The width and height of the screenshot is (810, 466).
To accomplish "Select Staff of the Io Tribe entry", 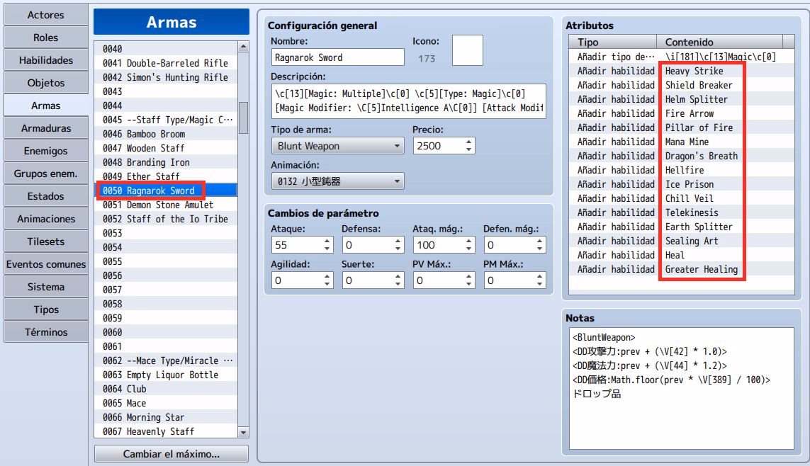I will point(176,219).
